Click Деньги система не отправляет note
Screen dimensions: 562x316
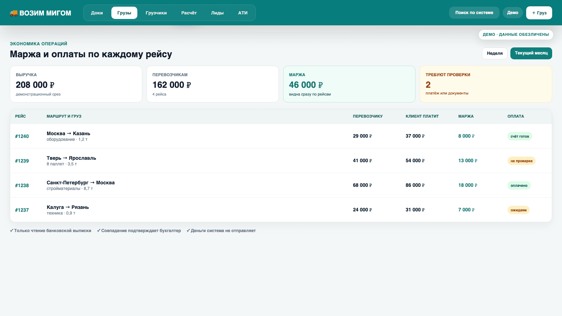click(x=221, y=231)
